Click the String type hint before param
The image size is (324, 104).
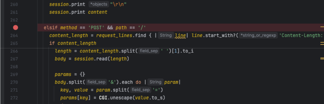pyautogui.click(x=155, y=82)
